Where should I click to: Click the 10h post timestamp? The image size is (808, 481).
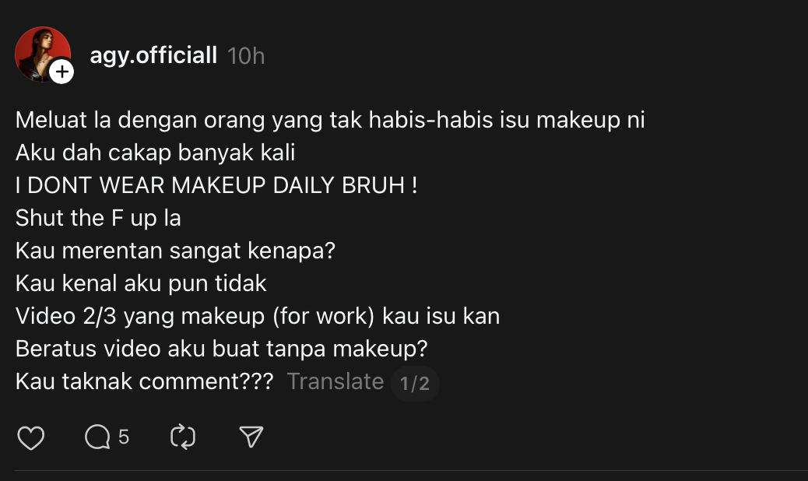coord(246,56)
